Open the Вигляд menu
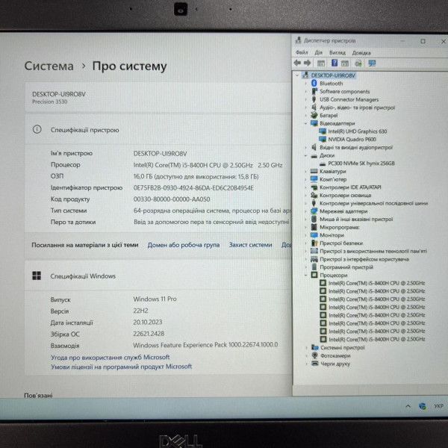Viewport: 448px width, 448px height. (337, 52)
